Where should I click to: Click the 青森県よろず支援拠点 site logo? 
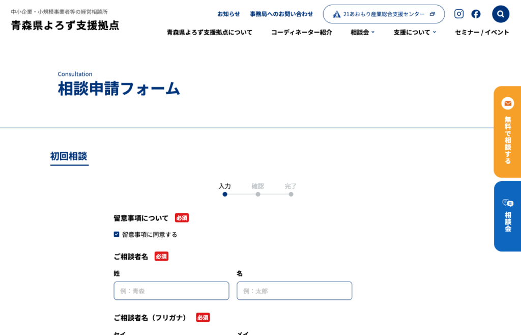pyautogui.click(x=65, y=25)
